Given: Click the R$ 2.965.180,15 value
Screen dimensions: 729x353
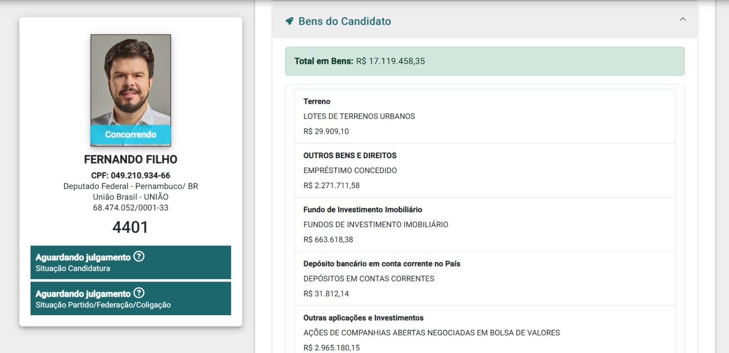Looking at the screenshot, I should point(332,348).
